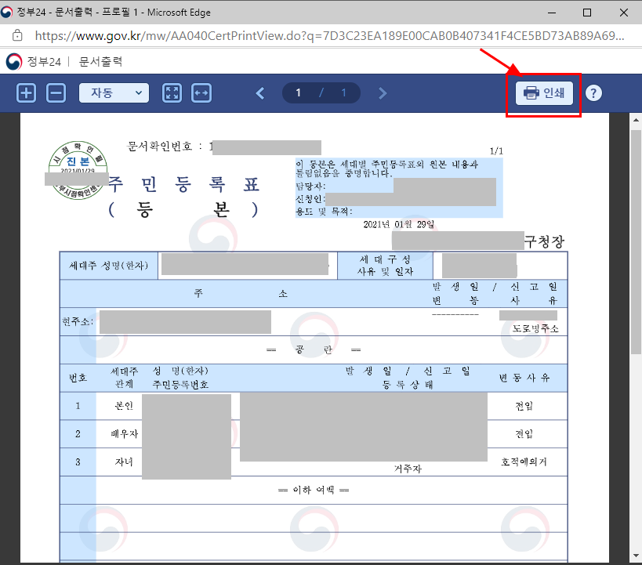This screenshot has width=642, height=565.
Task: Click the zoom out minus icon
Action: (56, 93)
